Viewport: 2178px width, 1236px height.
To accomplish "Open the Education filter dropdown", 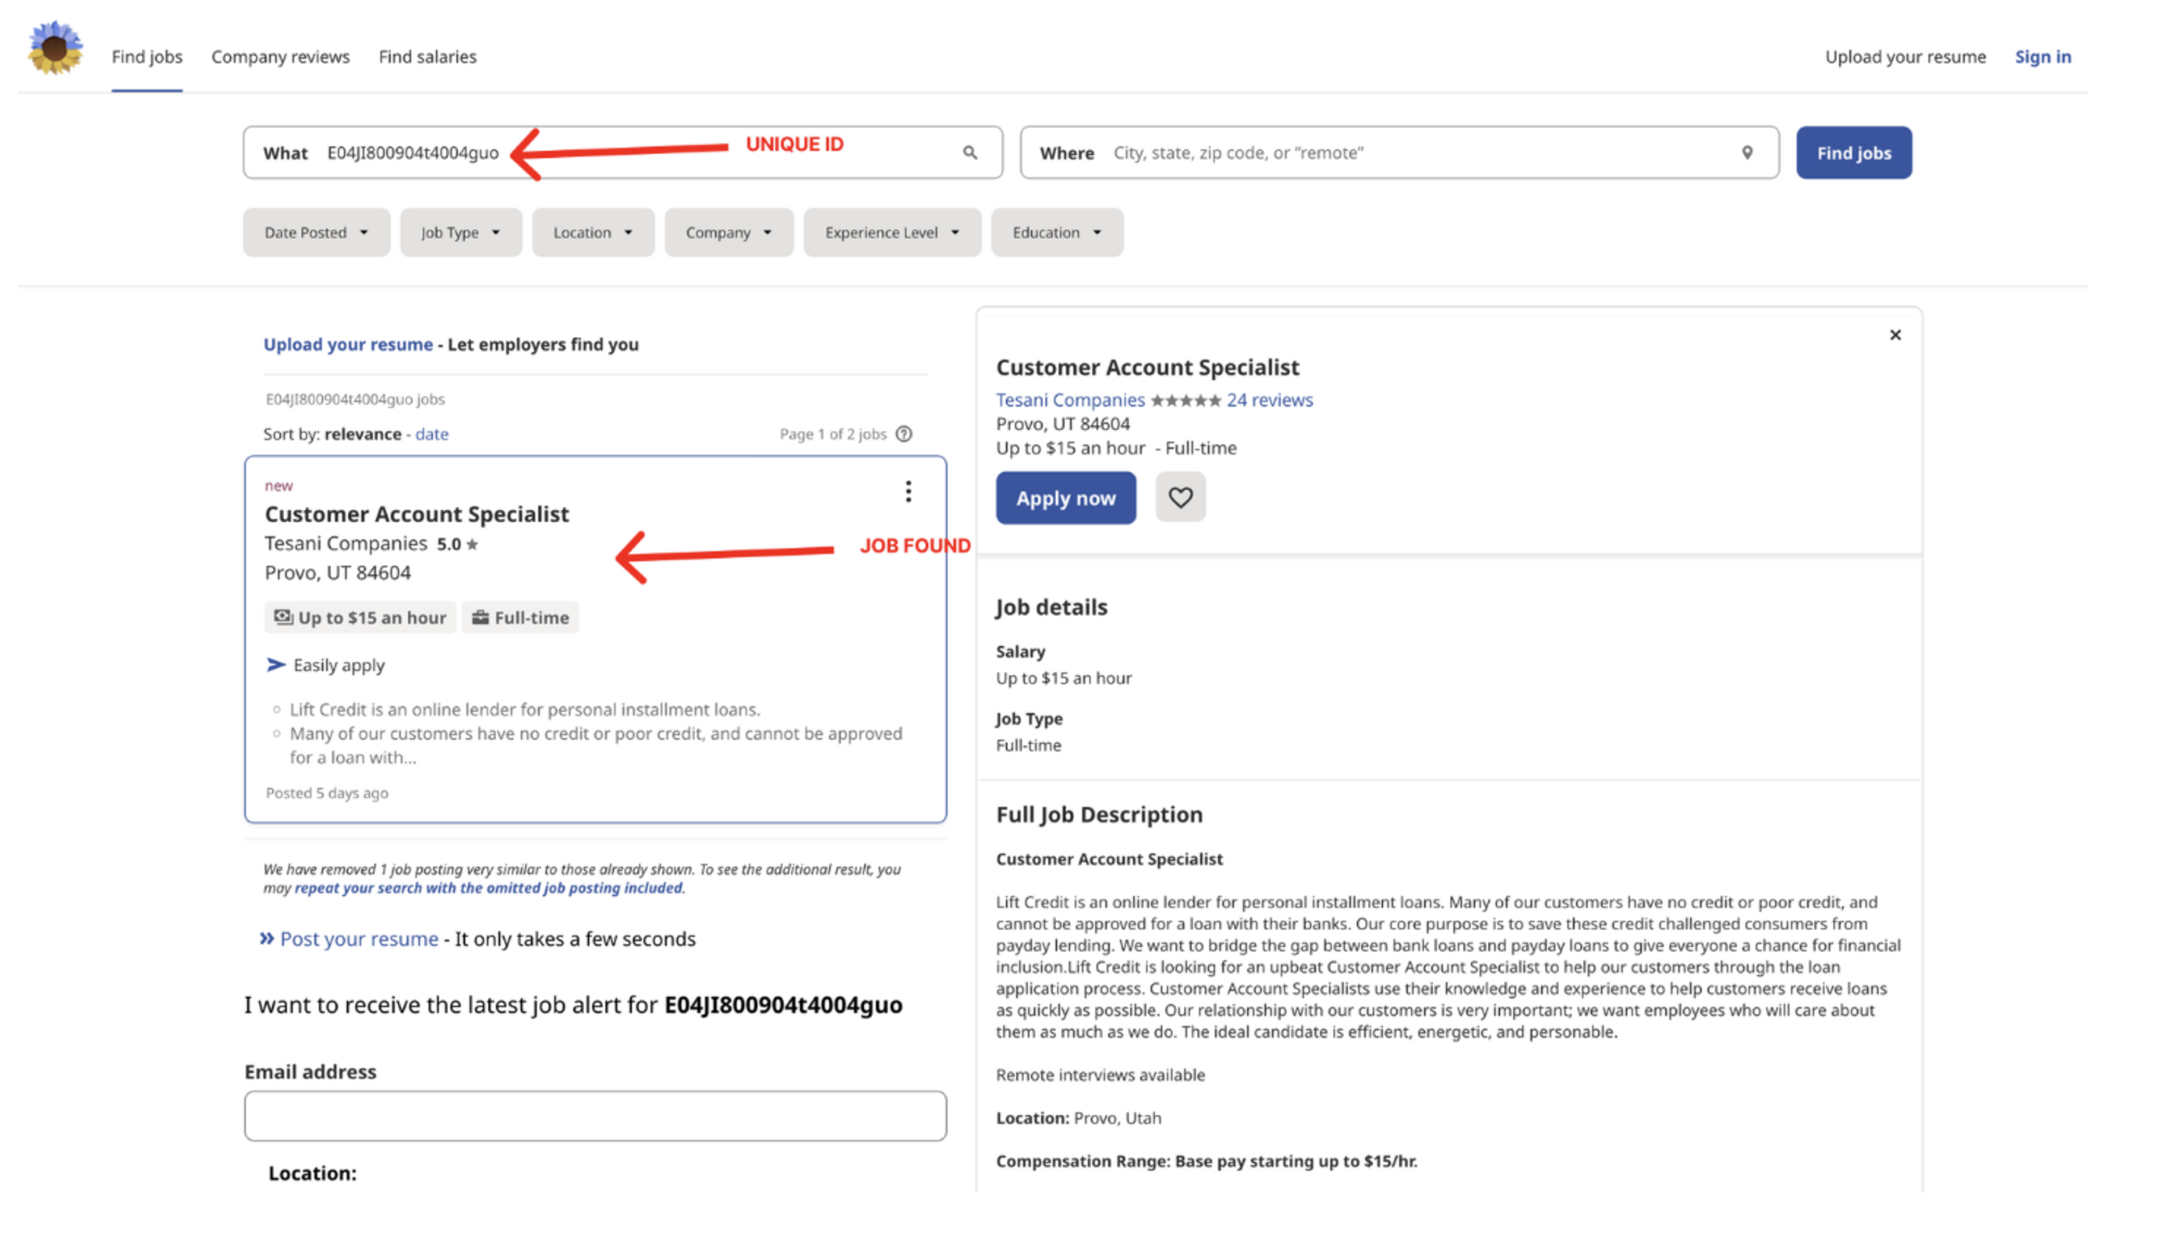I will (1056, 232).
